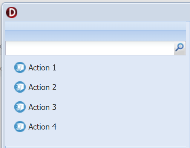Click the light blue panel header strip
This screenshot has height=148, width=190.
click(x=96, y=26)
